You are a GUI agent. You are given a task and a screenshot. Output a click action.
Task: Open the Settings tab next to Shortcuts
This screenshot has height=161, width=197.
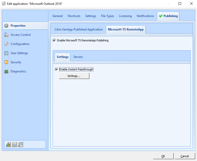click(x=91, y=16)
